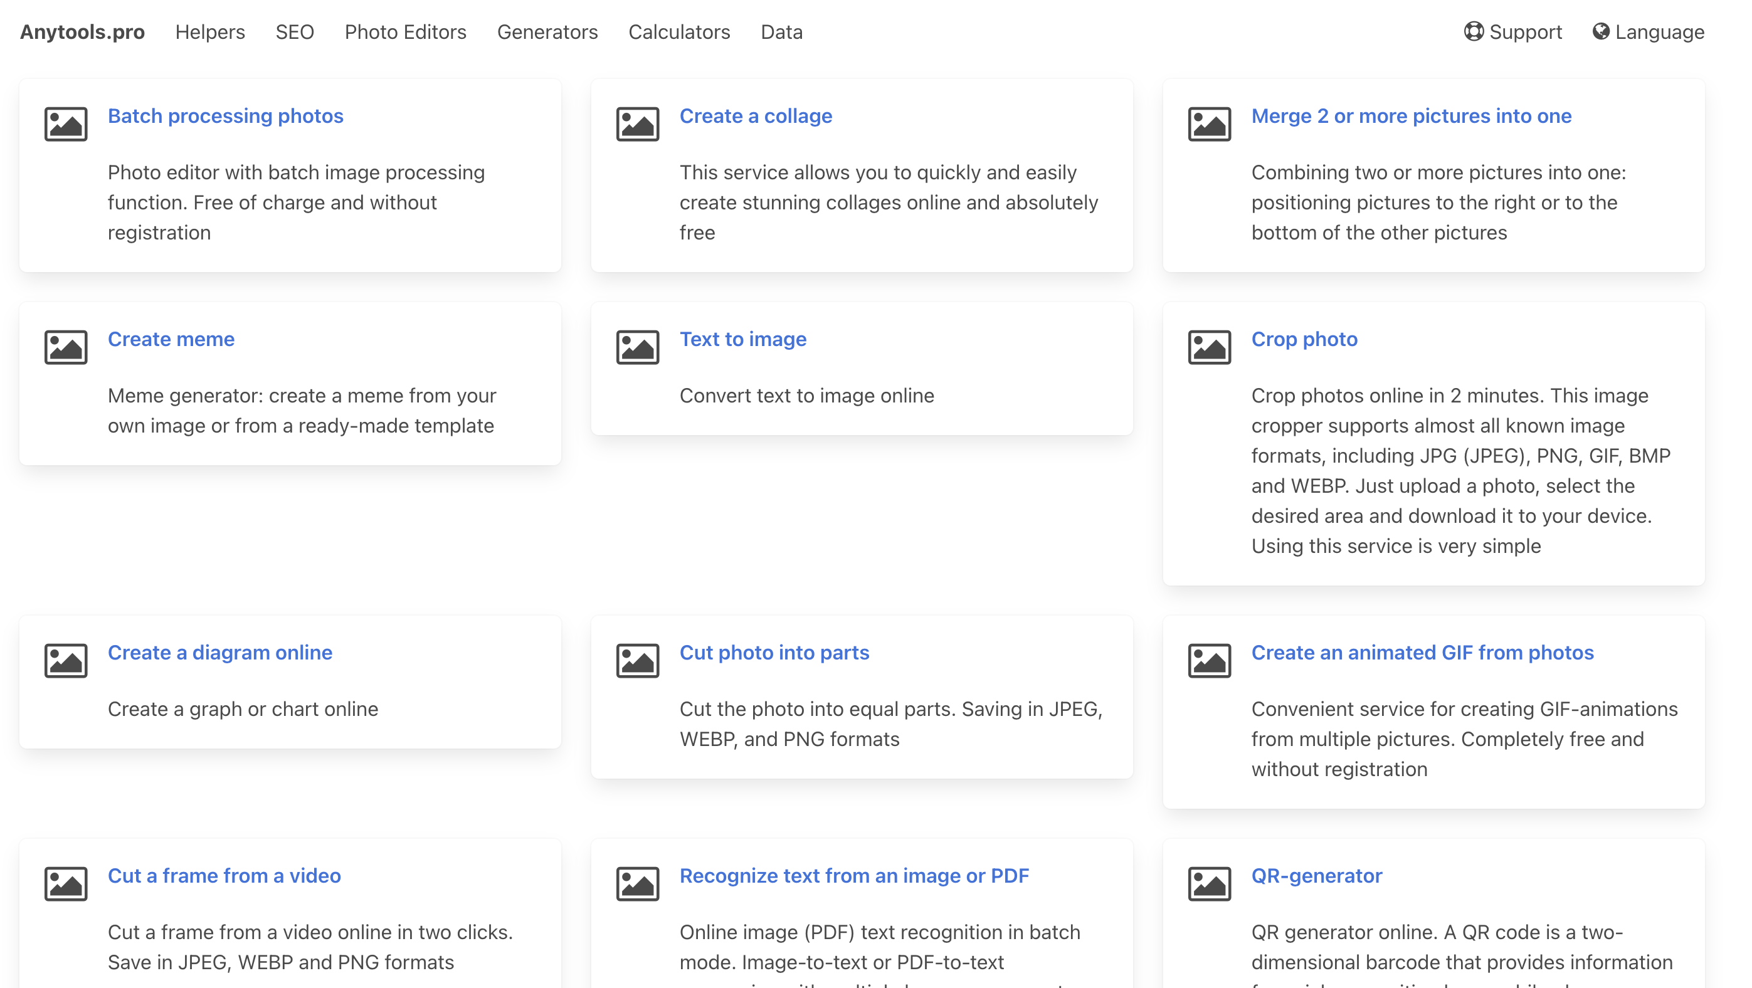
Task: Click the image icon next to Create meme
Action: 66,347
